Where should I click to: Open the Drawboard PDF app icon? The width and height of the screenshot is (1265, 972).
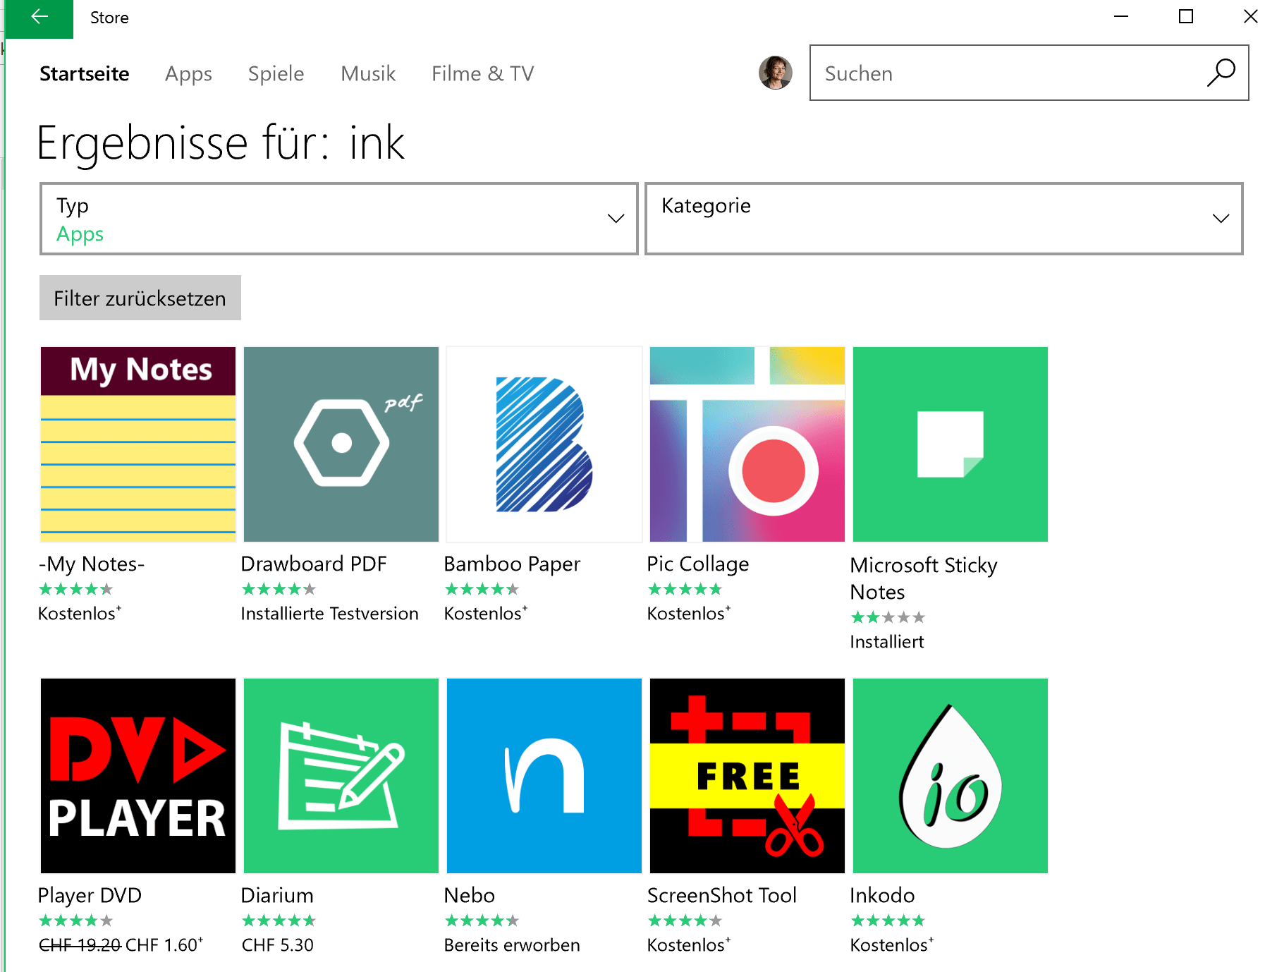click(x=341, y=443)
